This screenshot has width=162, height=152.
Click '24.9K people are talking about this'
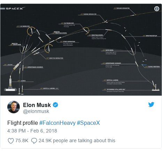coord(77,140)
